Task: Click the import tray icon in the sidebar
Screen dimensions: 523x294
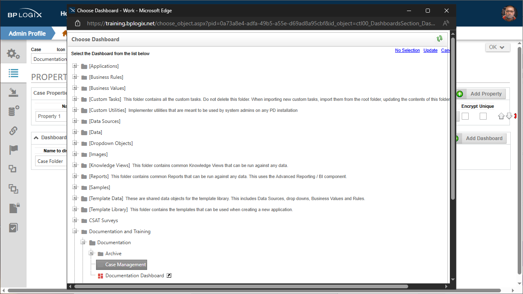Action: pyautogui.click(x=13, y=93)
